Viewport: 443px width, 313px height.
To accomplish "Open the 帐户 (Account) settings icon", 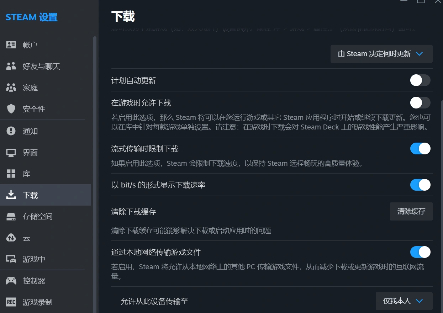I will click(11, 45).
